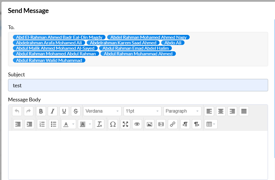This screenshot has height=180, width=275.
Task: Insert an image into the message
Action: pyautogui.click(x=149, y=124)
